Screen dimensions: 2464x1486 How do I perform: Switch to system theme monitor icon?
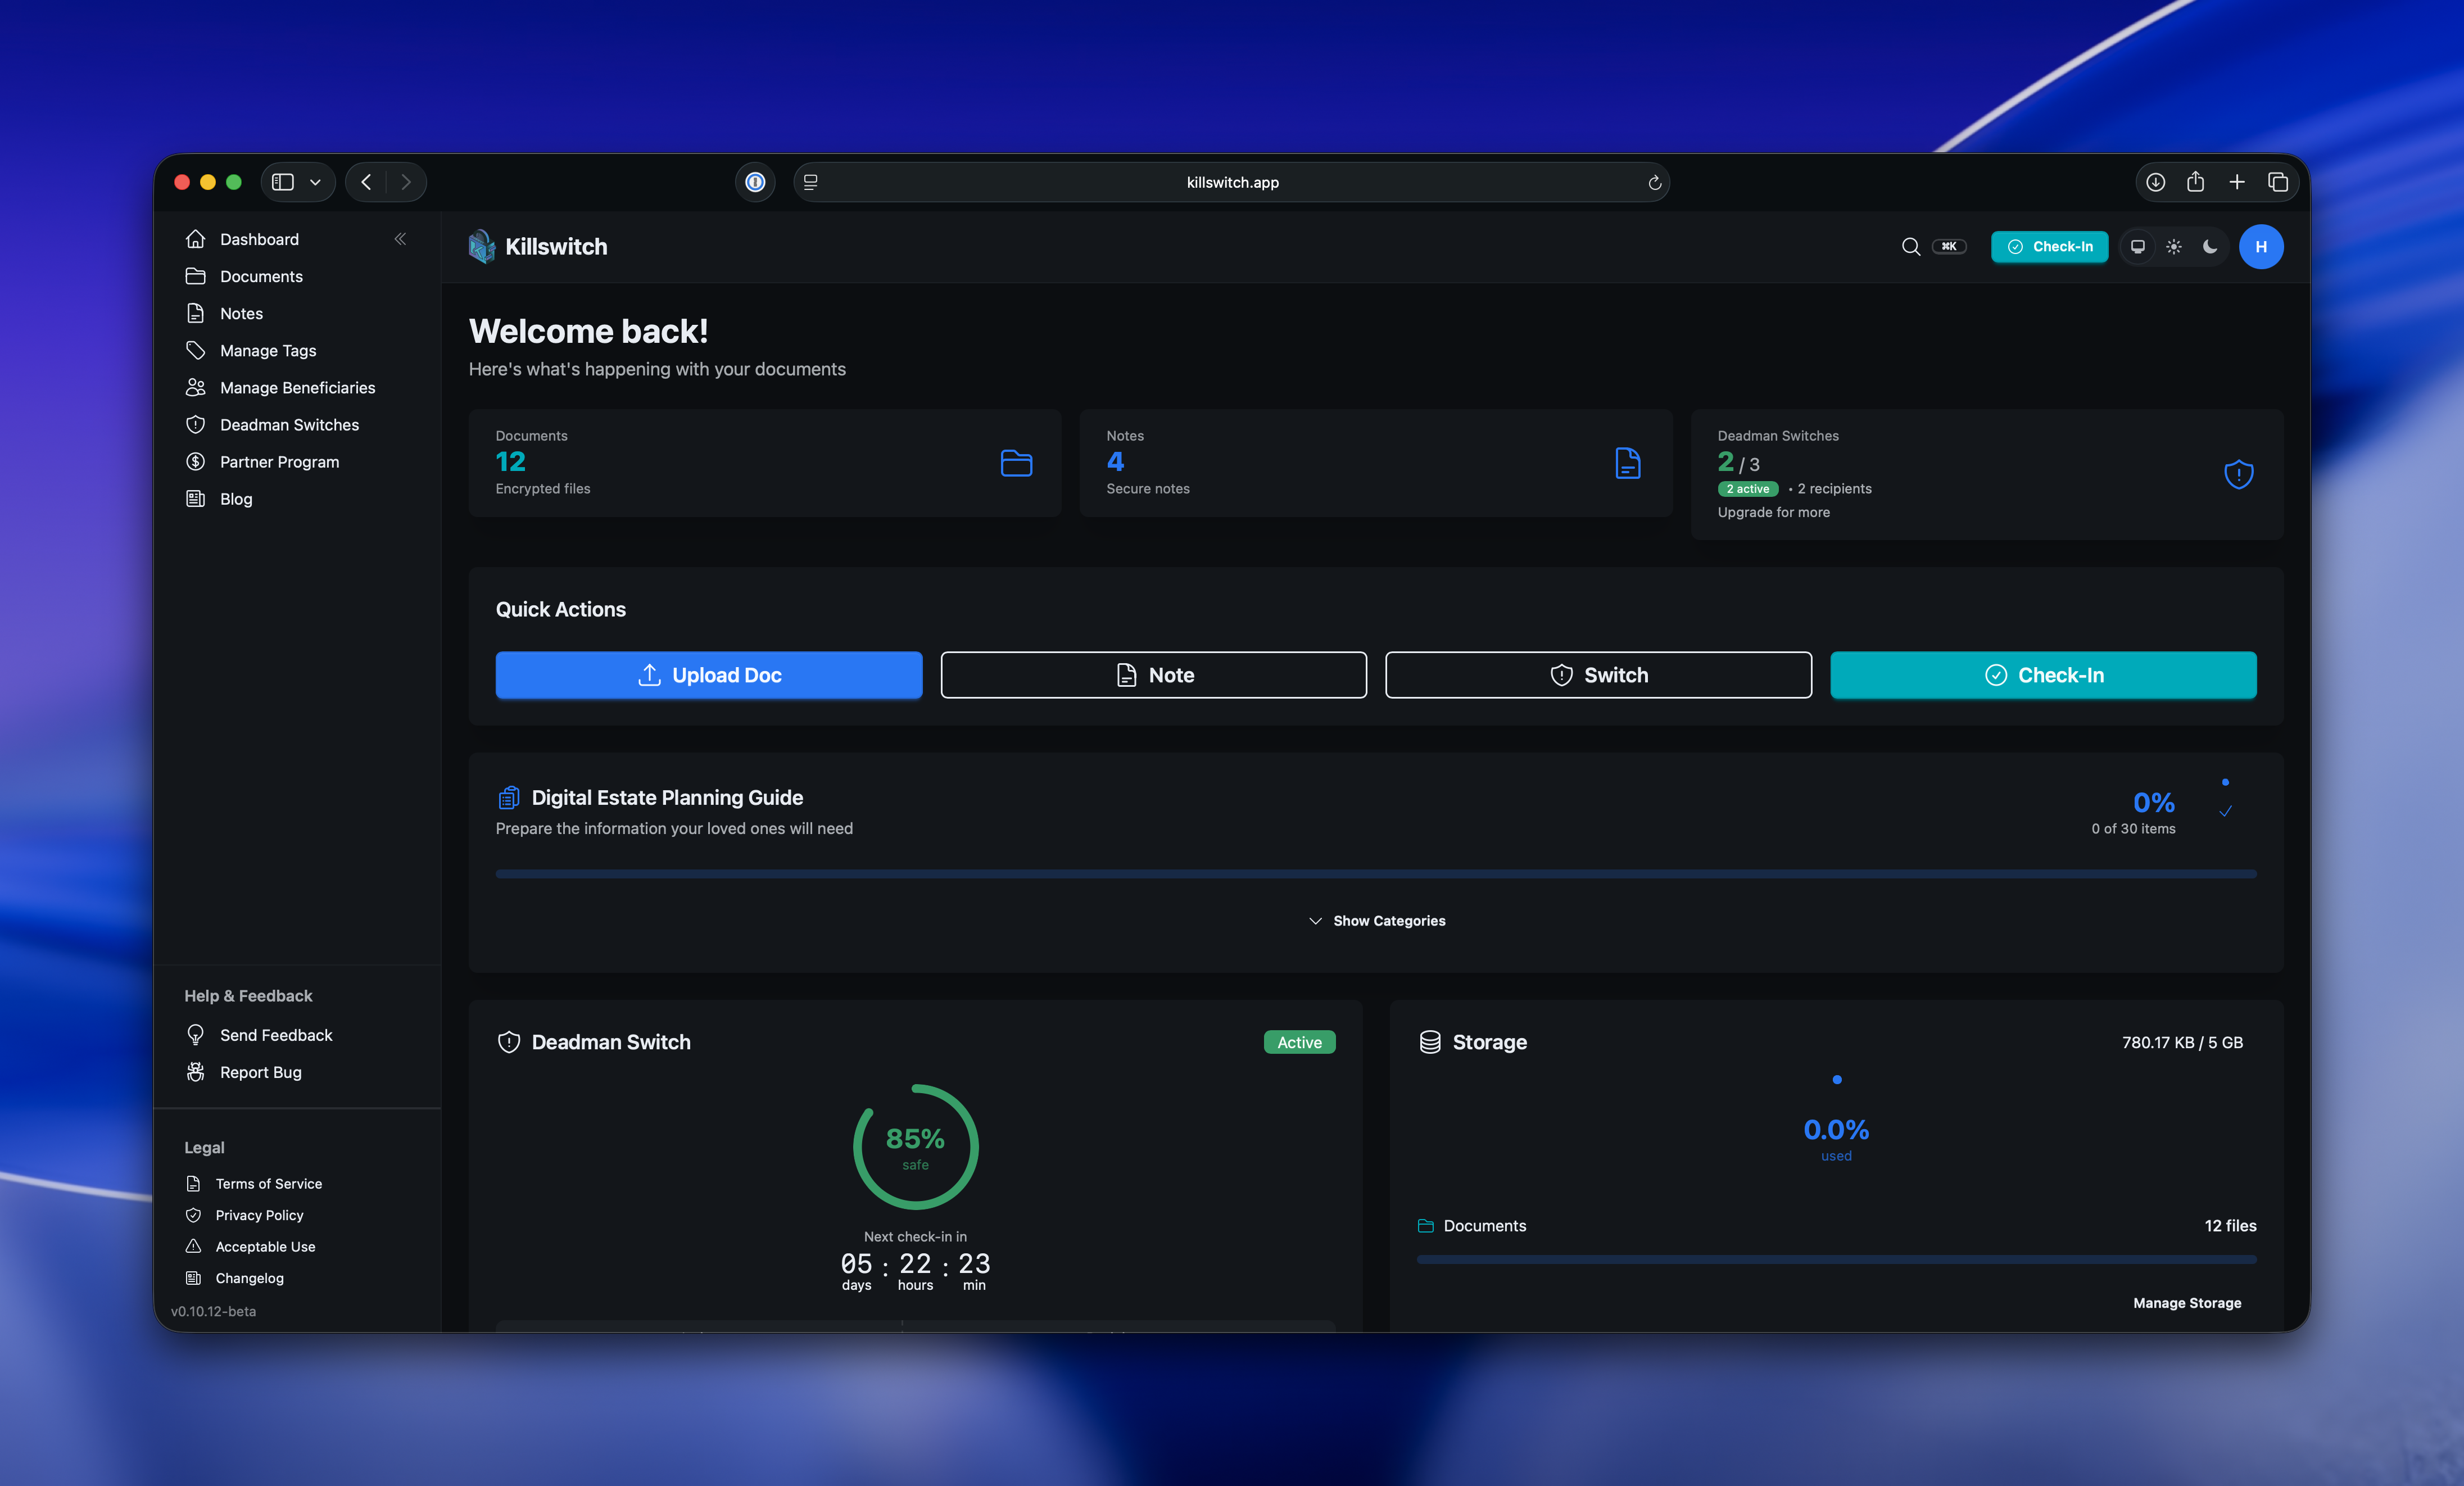pos(2137,247)
